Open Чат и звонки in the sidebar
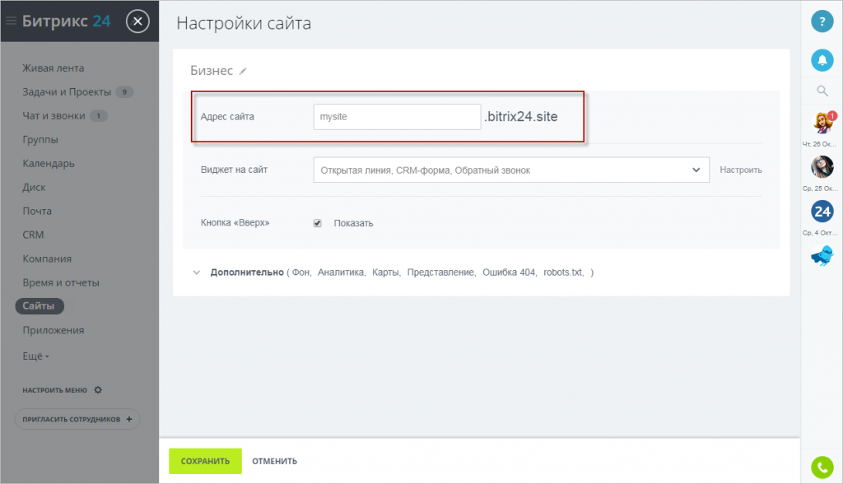This screenshot has width=843, height=484. [x=54, y=115]
